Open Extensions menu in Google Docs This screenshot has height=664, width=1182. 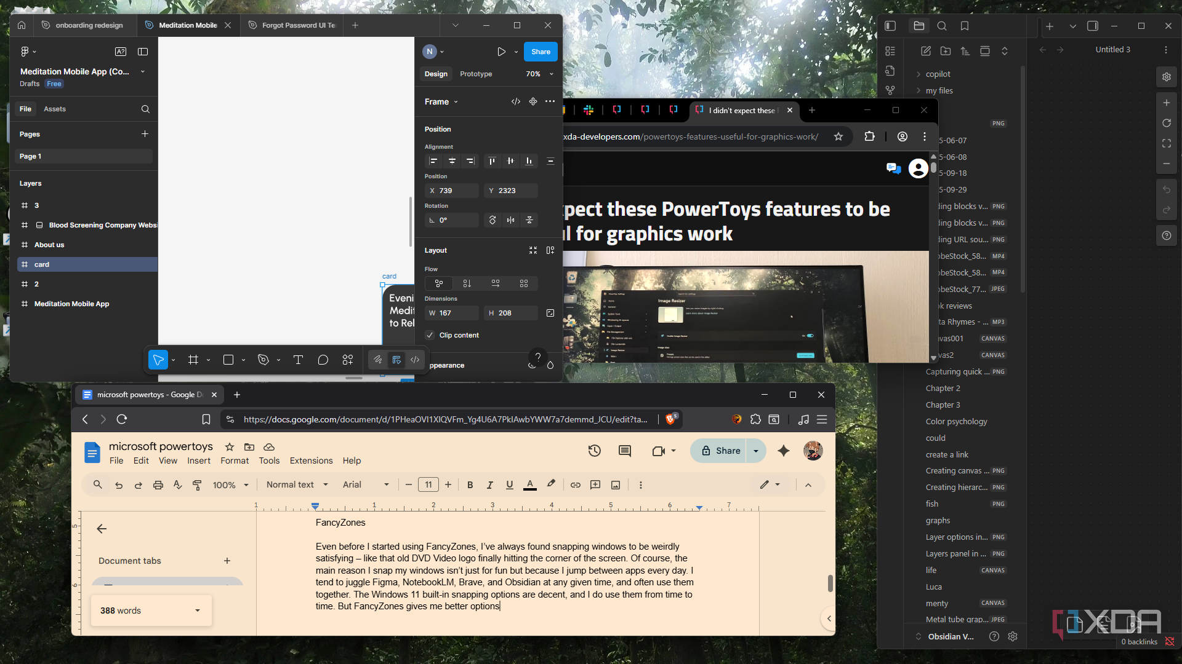coord(311,460)
